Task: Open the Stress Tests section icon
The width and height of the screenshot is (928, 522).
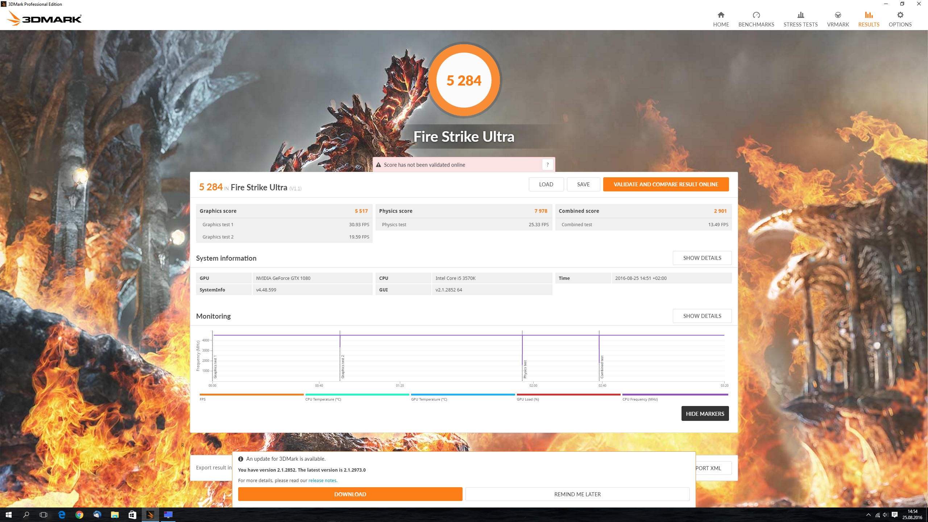Action: (800, 15)
